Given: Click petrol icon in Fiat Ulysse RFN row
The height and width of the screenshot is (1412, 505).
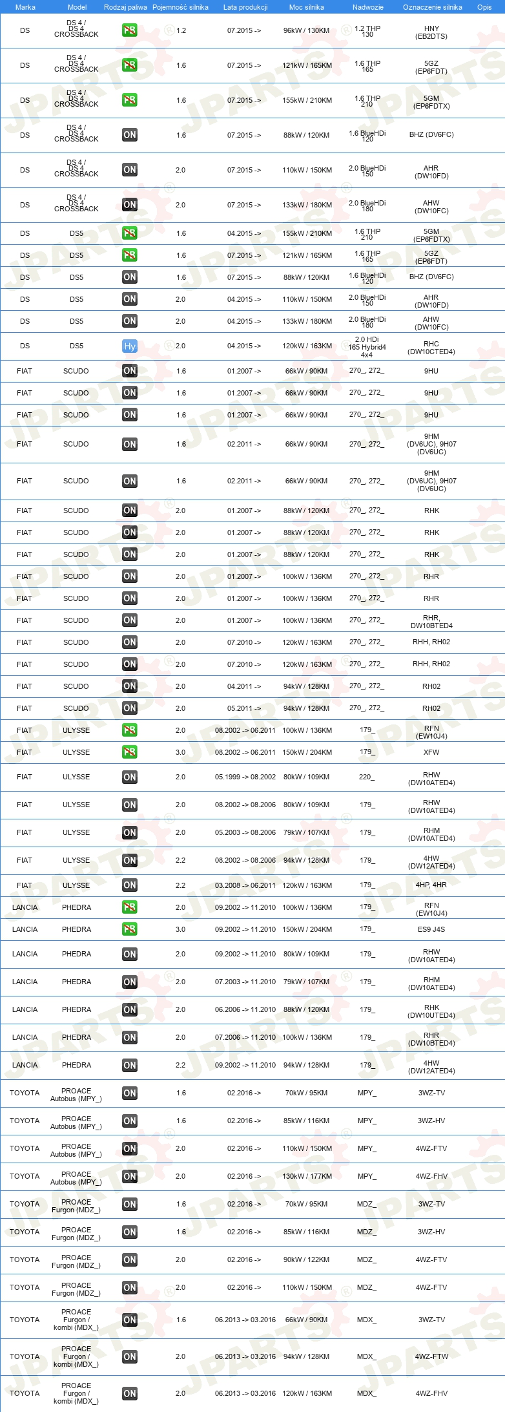Looking at the screenshot, I should (x=130, y=730).
